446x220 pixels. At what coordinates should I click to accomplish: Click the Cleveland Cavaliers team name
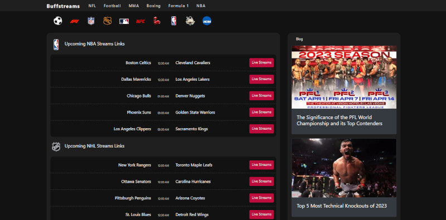pos(193,63)
